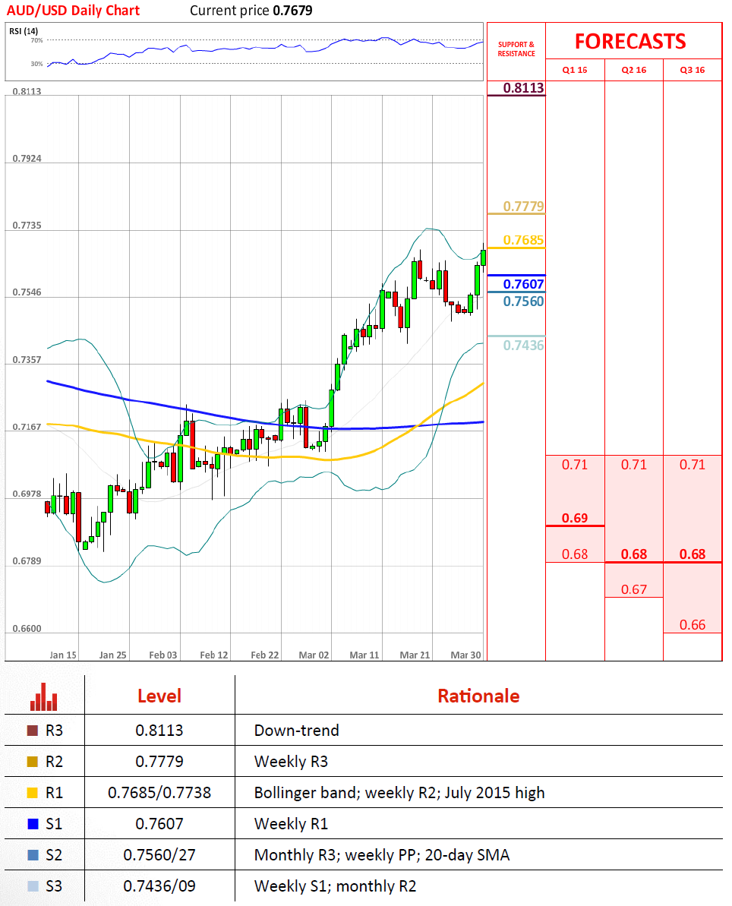Click the R1 yellow color swatch

click(x=33, y=793)
